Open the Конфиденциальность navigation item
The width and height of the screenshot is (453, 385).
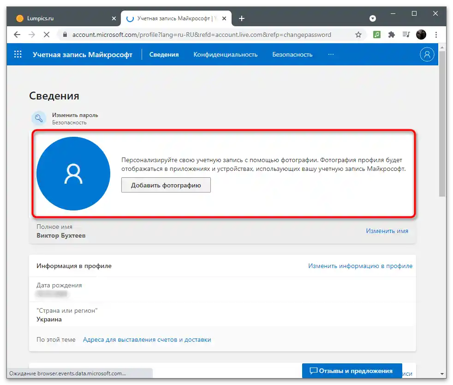(x=225, y=54)
